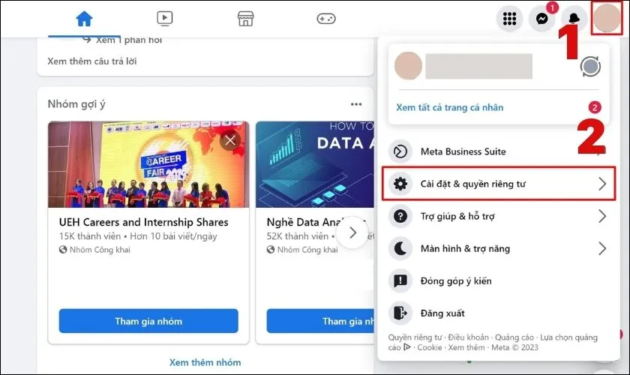Image resolution: width=630 pixels, height=375 pixels.
Task: Click the switch profile icon
Action: pos(591,67)
